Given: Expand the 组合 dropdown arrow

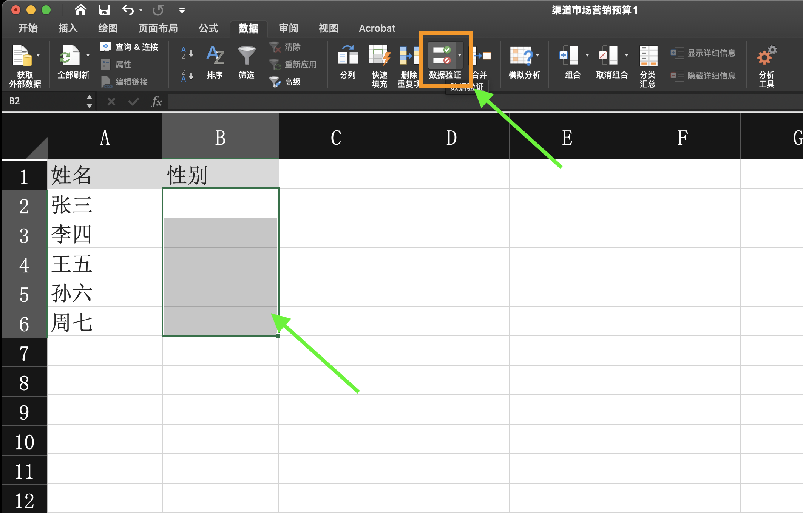Looking at the screenshot, I should click(x=587, y=56).
